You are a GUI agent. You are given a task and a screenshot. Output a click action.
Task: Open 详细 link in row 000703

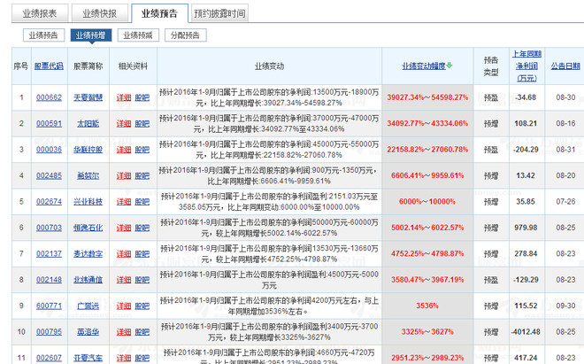pos(124,228)
